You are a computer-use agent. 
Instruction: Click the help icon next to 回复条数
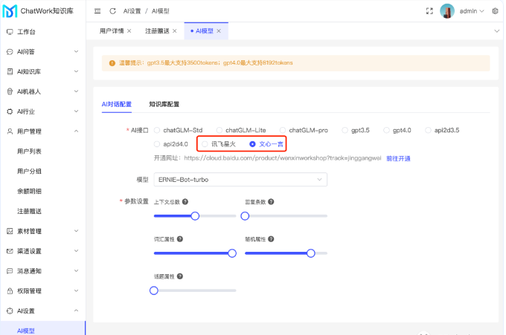tap(271, 202)
